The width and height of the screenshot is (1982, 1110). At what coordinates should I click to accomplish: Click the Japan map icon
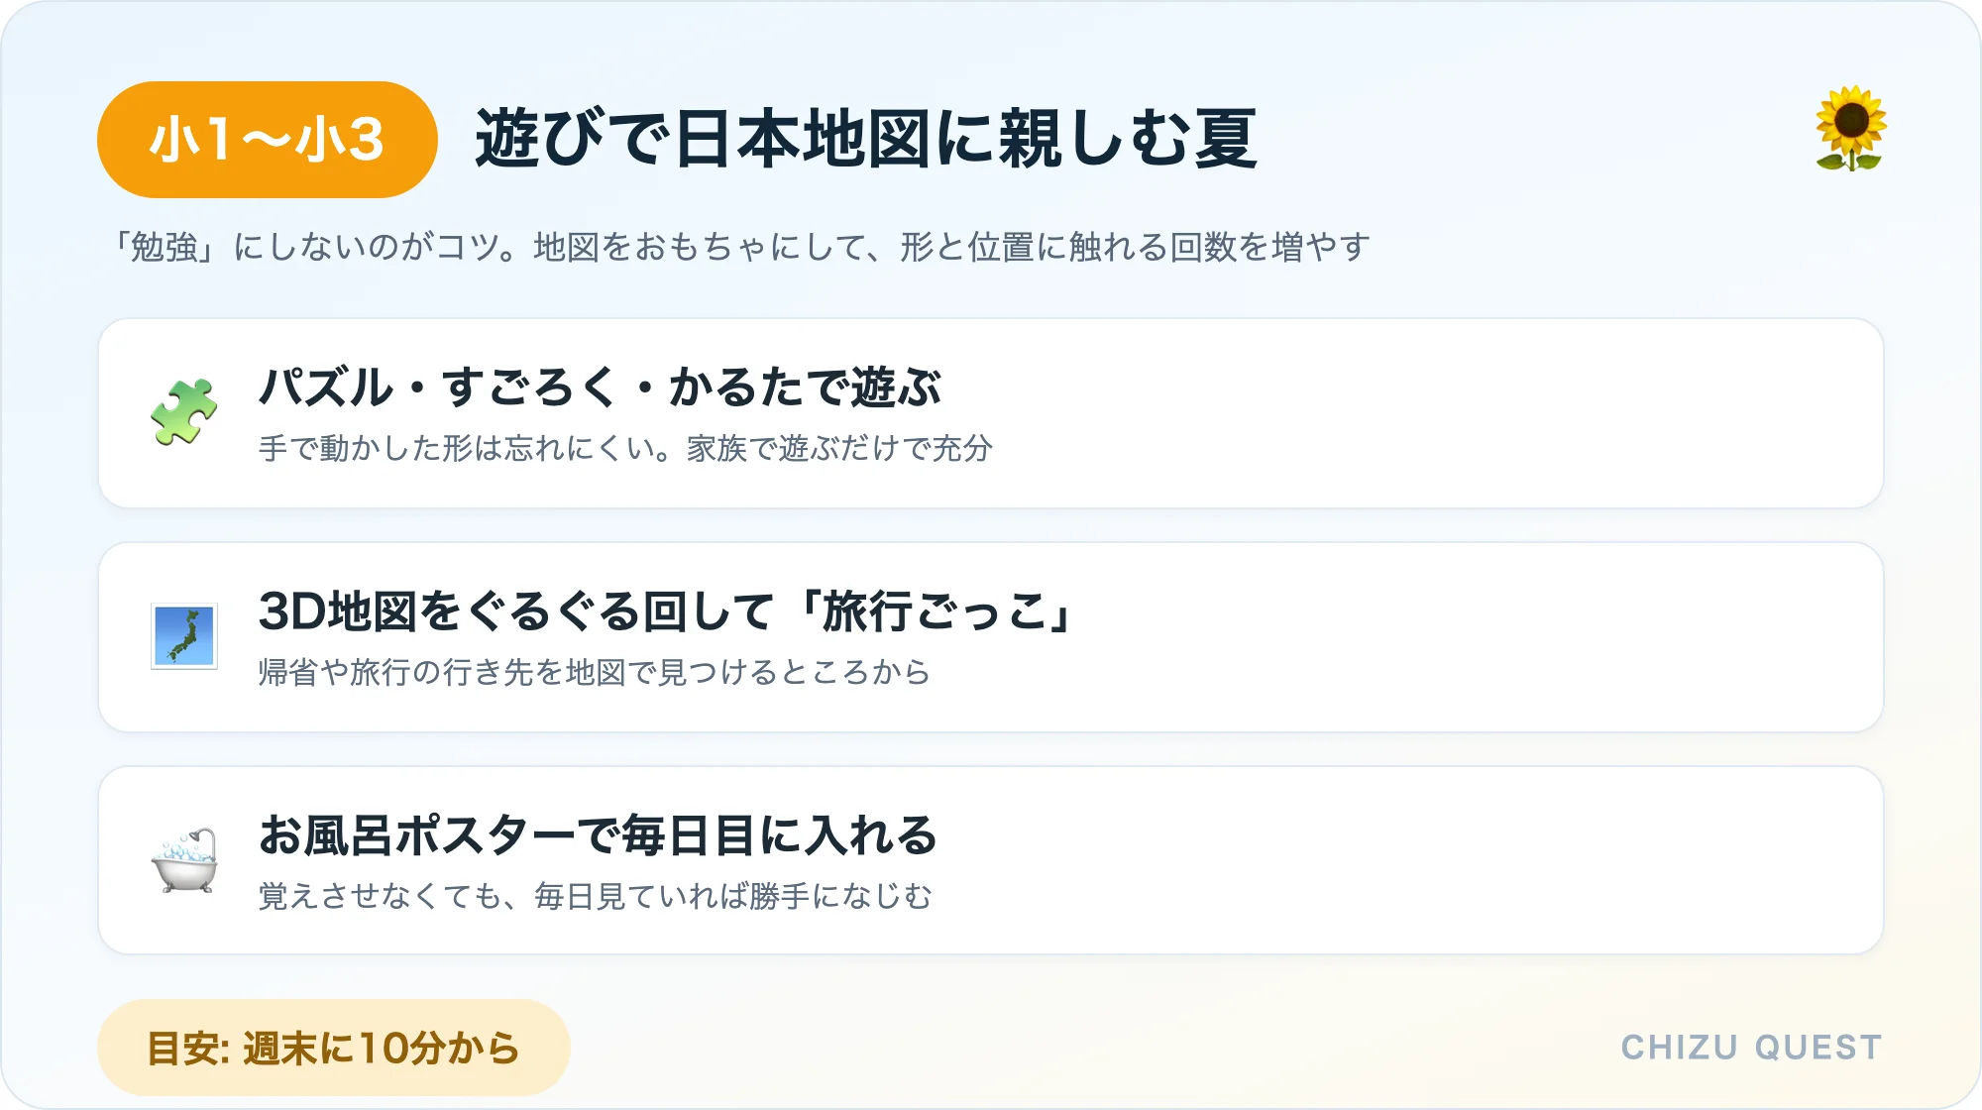[184, 636]
